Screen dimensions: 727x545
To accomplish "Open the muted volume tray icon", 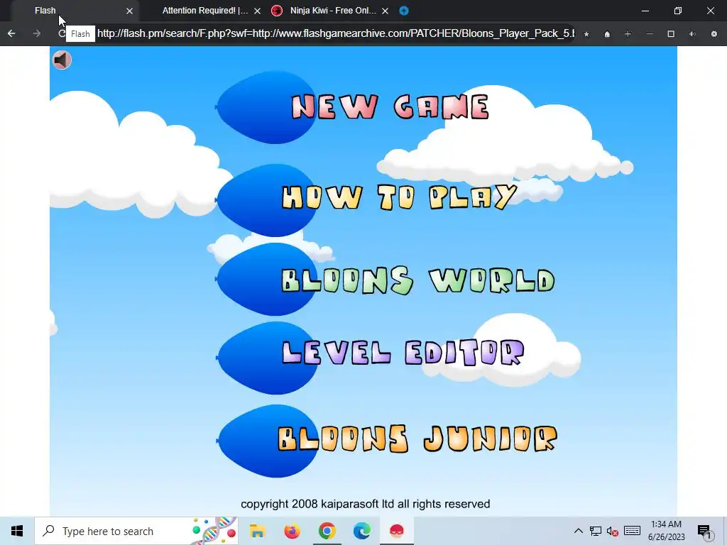I will pyautogui.click(x=613, y=531).
